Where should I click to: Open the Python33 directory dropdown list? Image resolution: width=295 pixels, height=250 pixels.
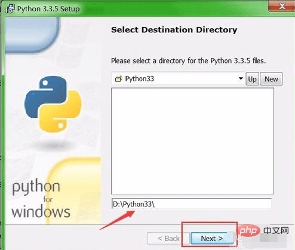[178, 79]
